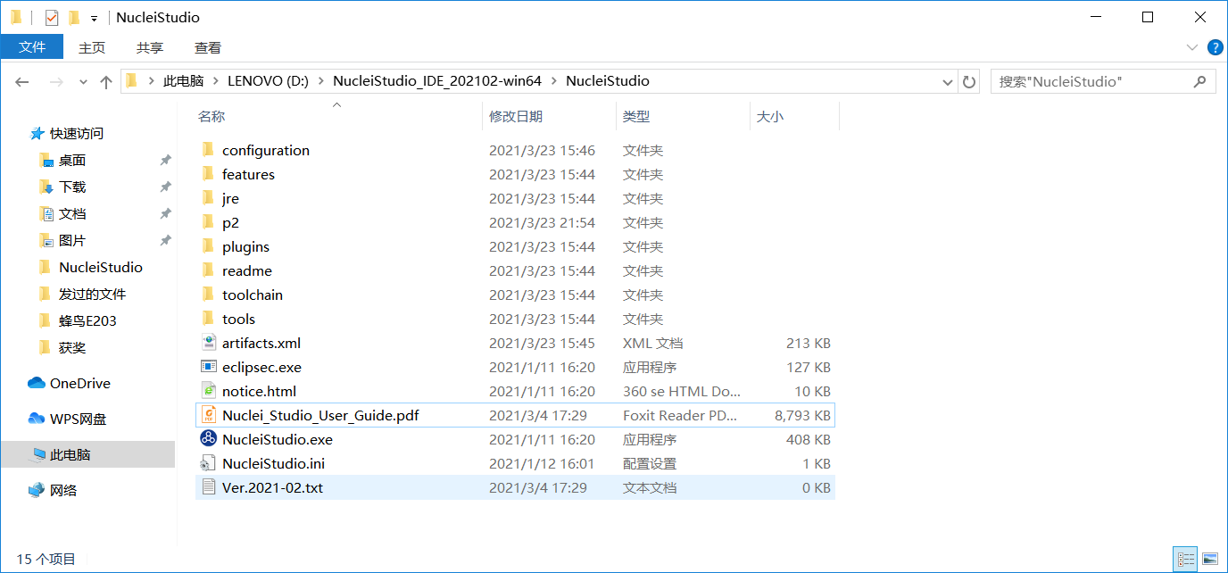Open the 共享 ribbon tab
The height and width of the screenshot is (573, 1228).
150,47
